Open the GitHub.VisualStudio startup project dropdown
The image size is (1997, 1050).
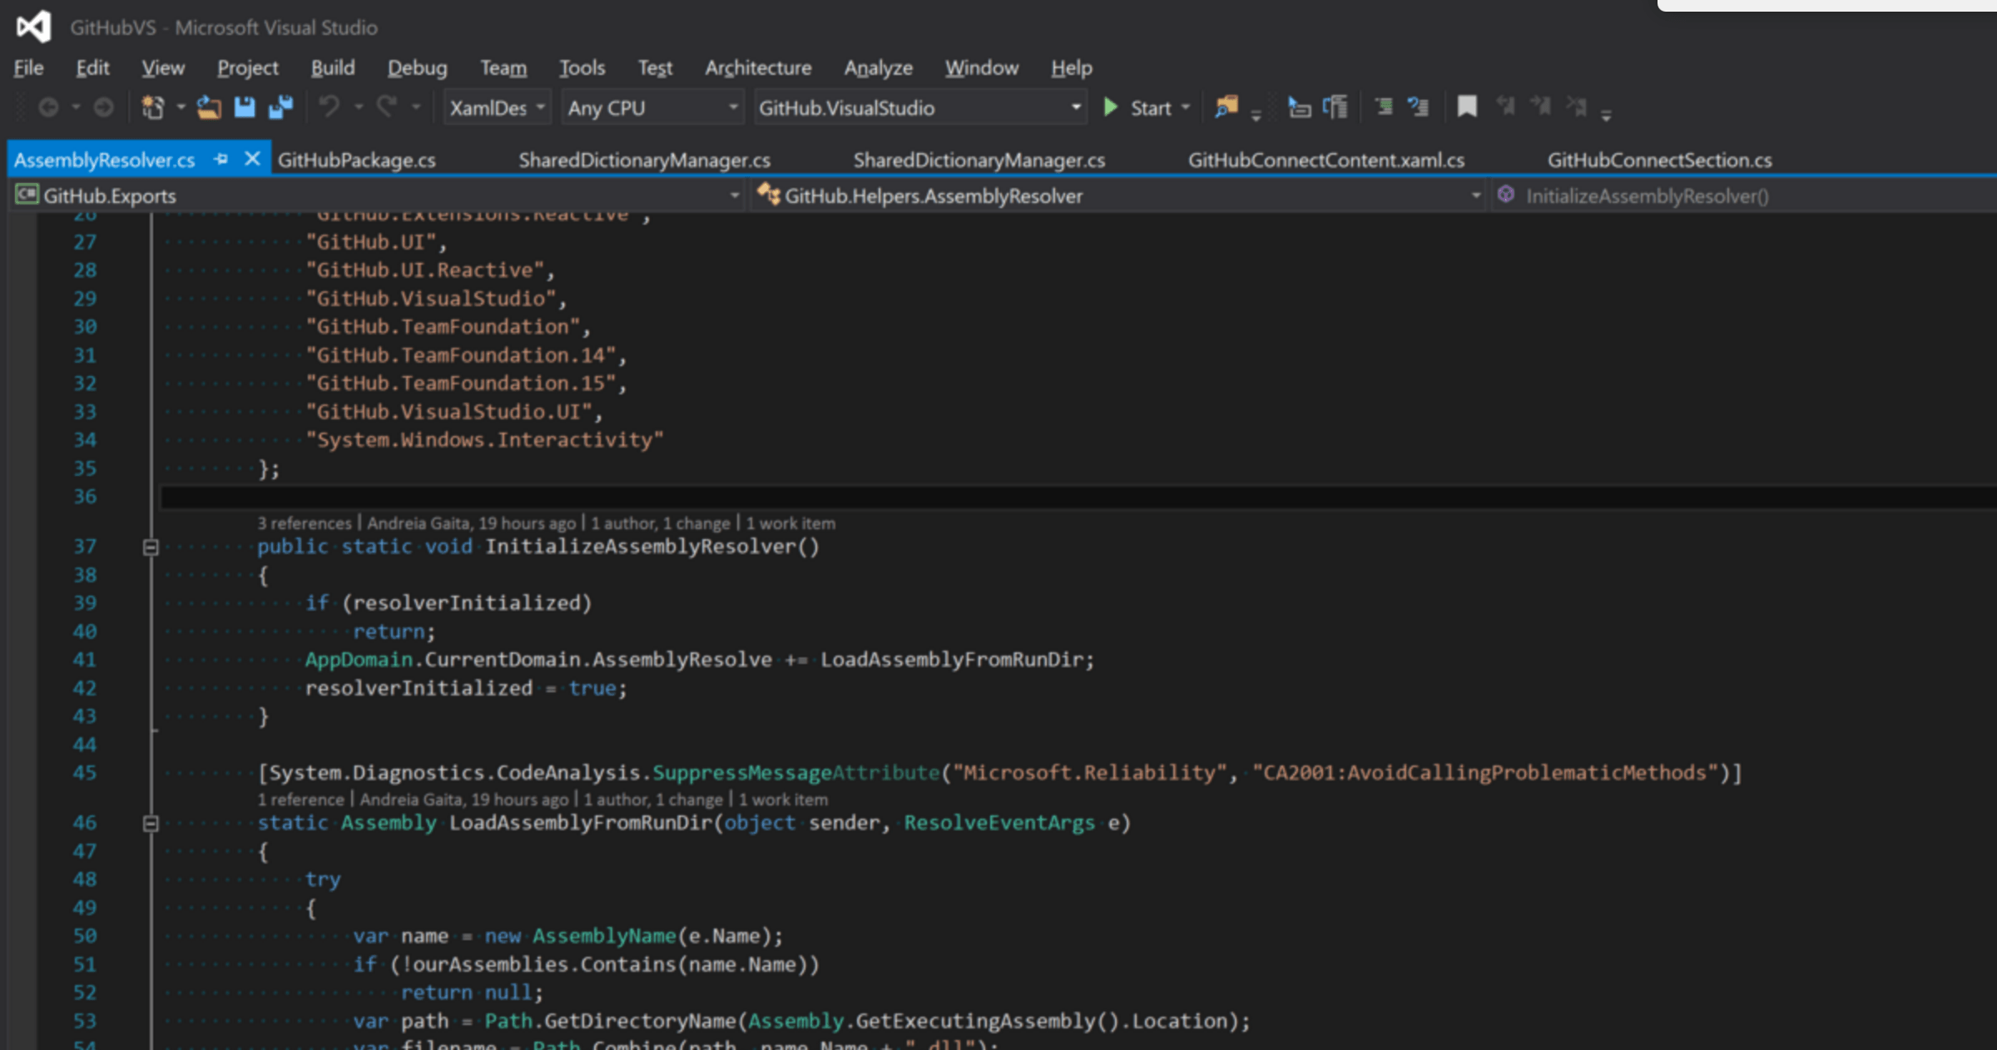click(1074, 107)
